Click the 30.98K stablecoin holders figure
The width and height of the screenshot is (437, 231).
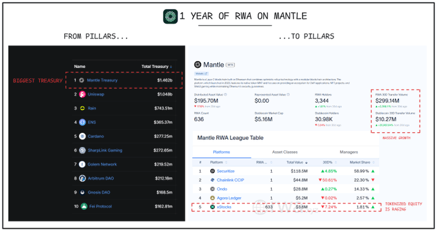click(x=324, y=119)
